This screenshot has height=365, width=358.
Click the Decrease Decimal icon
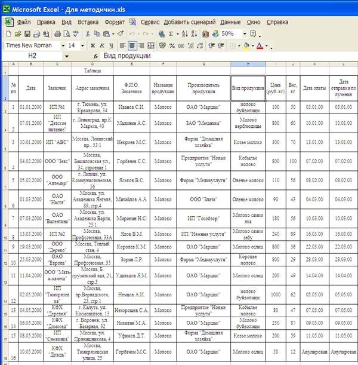pos(200,45)
